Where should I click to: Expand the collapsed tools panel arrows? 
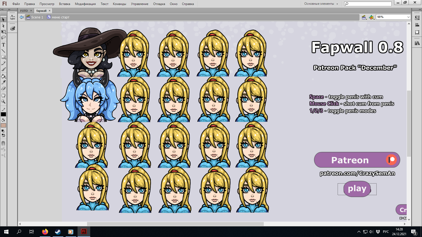(2, 9)
